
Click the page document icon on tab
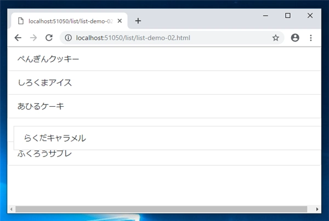[21, 21]
